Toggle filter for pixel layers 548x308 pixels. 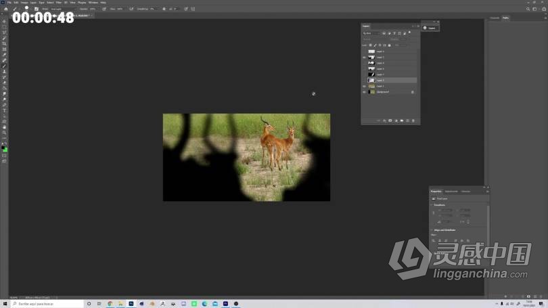(384, 33)
